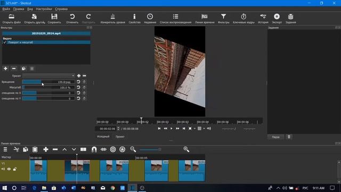Toggle the Линия времени timeline panel
Screen dimensions: 341x192
[205, 19]
